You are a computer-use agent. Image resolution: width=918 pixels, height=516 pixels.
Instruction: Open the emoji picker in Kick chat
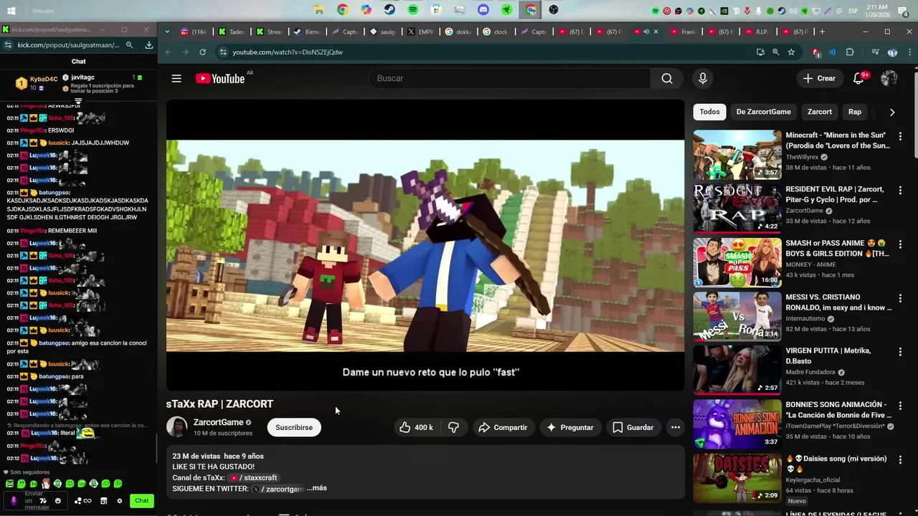[58, 501]
